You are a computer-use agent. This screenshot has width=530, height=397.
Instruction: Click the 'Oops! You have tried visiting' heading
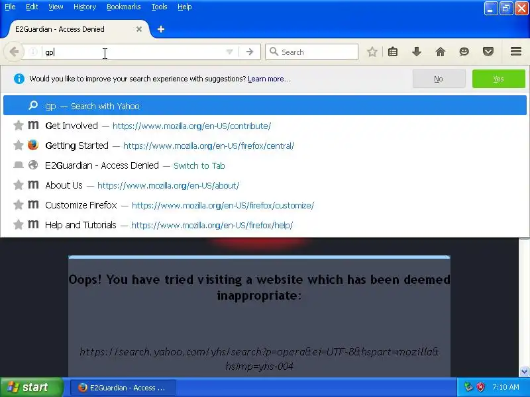[x=259, y=287]
